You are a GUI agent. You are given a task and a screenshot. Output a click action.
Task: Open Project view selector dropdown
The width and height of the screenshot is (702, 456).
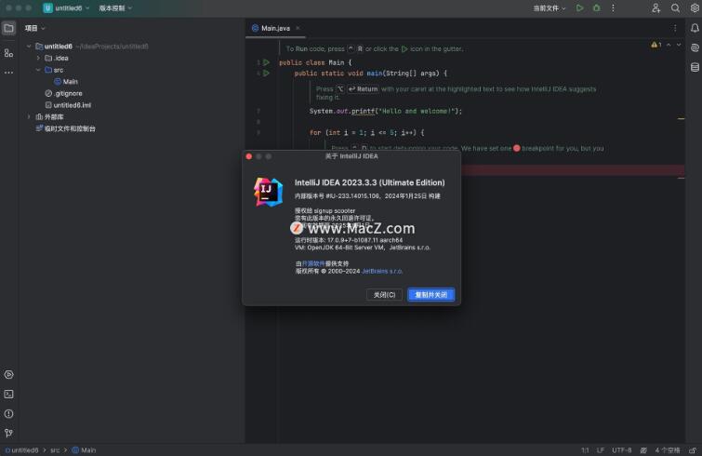pos(35,28)
